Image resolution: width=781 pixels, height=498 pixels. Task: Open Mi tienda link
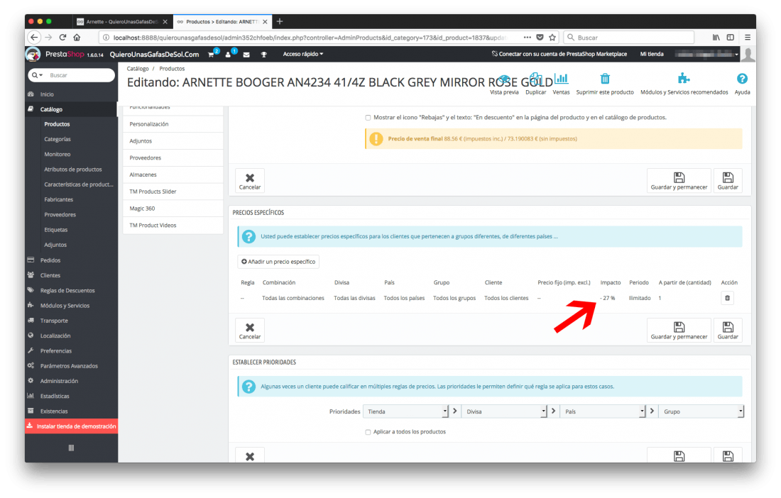pyautogui.click(x=652, y=54)
